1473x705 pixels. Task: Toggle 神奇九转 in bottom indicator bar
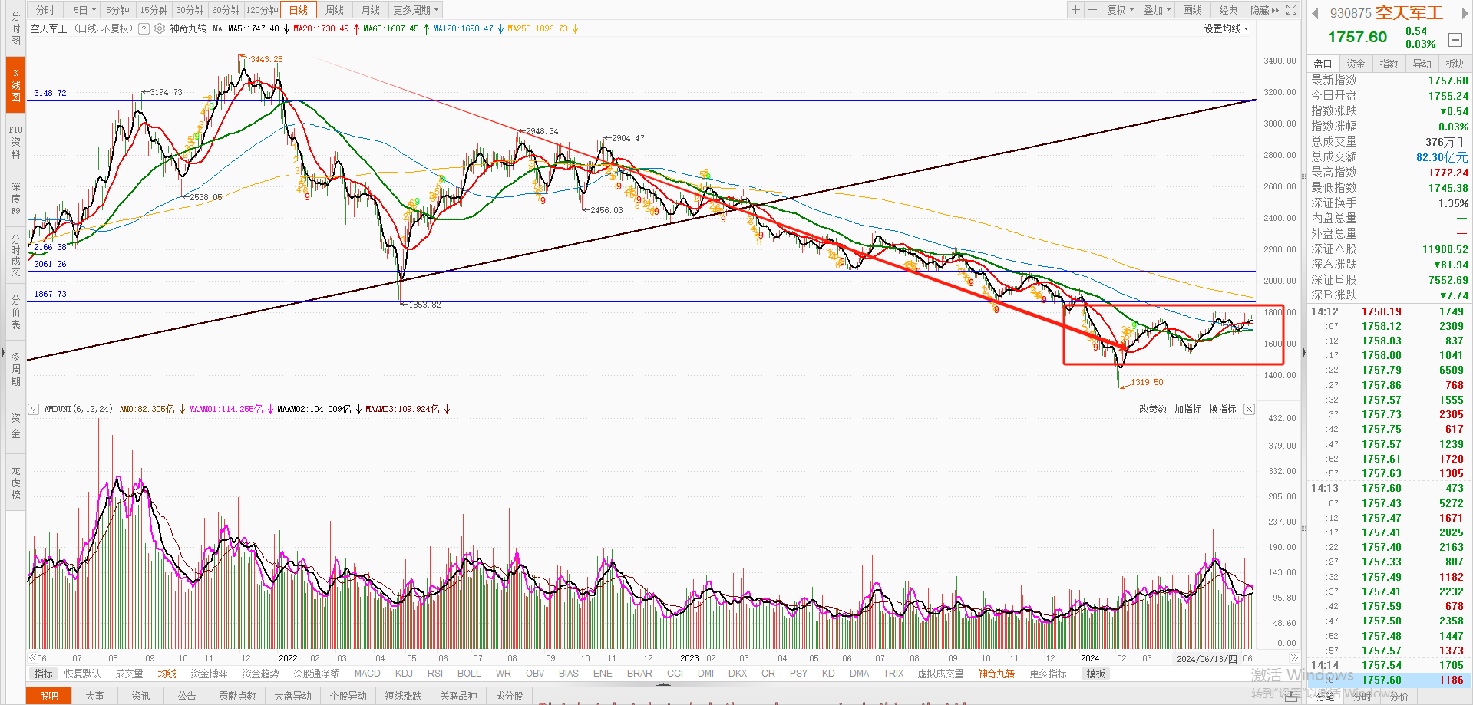pyautogui.click(x=996, y=674)
